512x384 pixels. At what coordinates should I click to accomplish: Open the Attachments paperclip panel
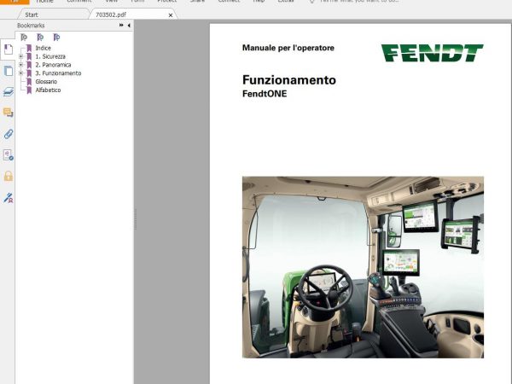pyautogui.click(x=9, y=134)
